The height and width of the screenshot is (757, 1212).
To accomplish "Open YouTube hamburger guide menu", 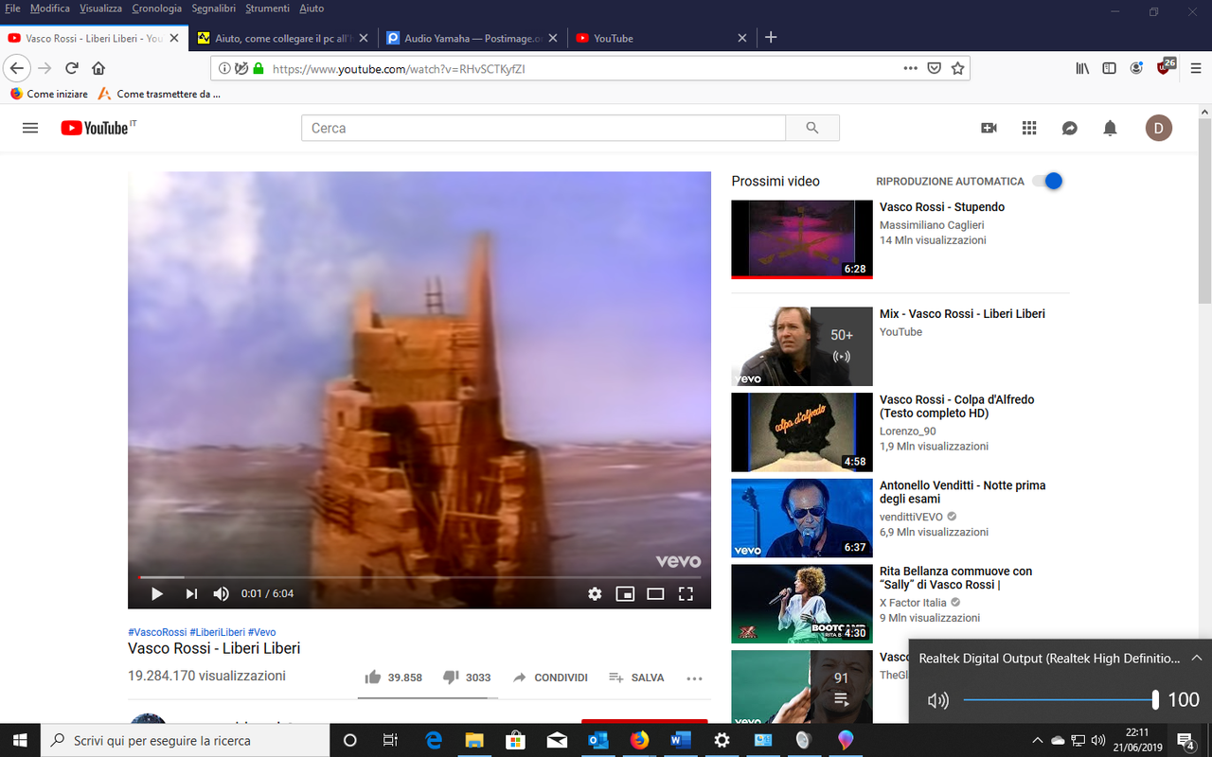I will 30,128.
